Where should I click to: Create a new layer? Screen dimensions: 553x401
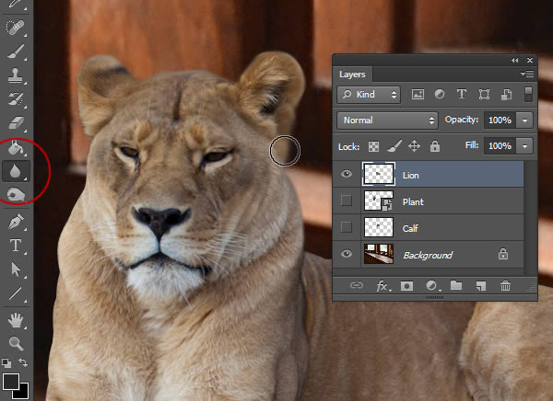tap(481, 286)
